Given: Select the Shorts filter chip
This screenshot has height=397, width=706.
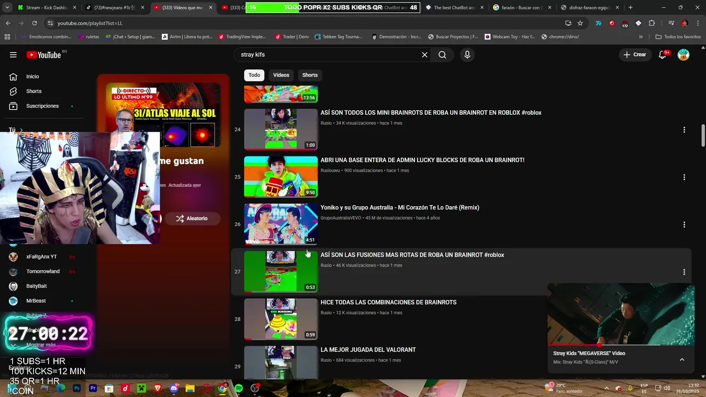Looking at the screenshot, I should [x=310, y=75].
